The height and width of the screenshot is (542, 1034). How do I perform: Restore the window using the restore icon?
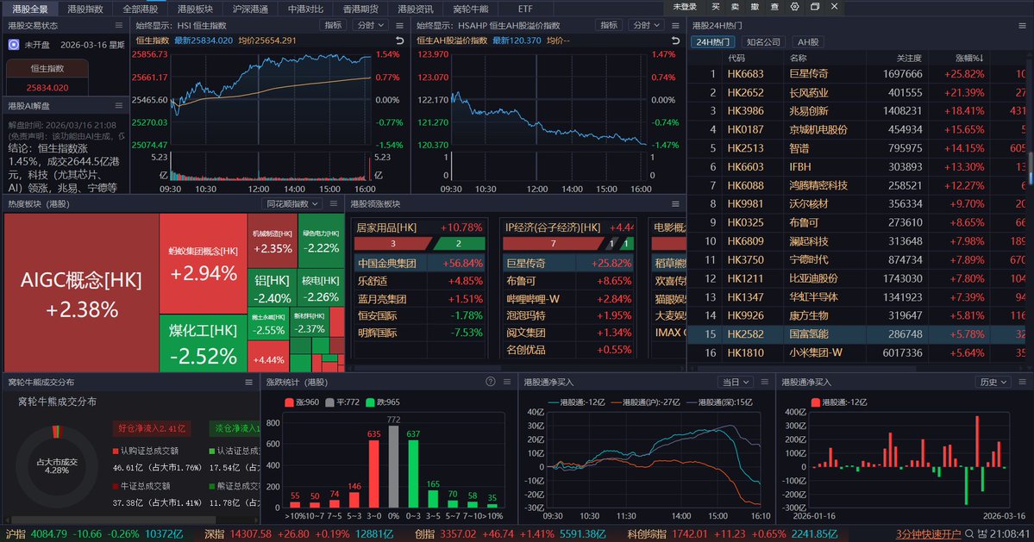tap(814, 7)
